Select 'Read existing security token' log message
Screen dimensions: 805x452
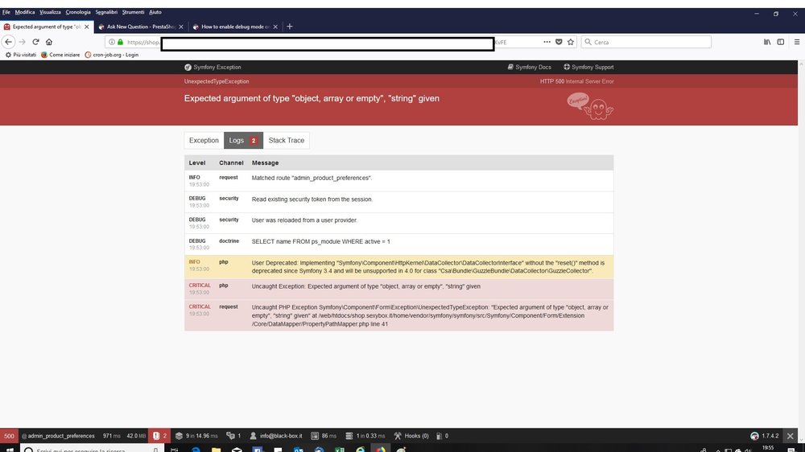tap(312, 199)
